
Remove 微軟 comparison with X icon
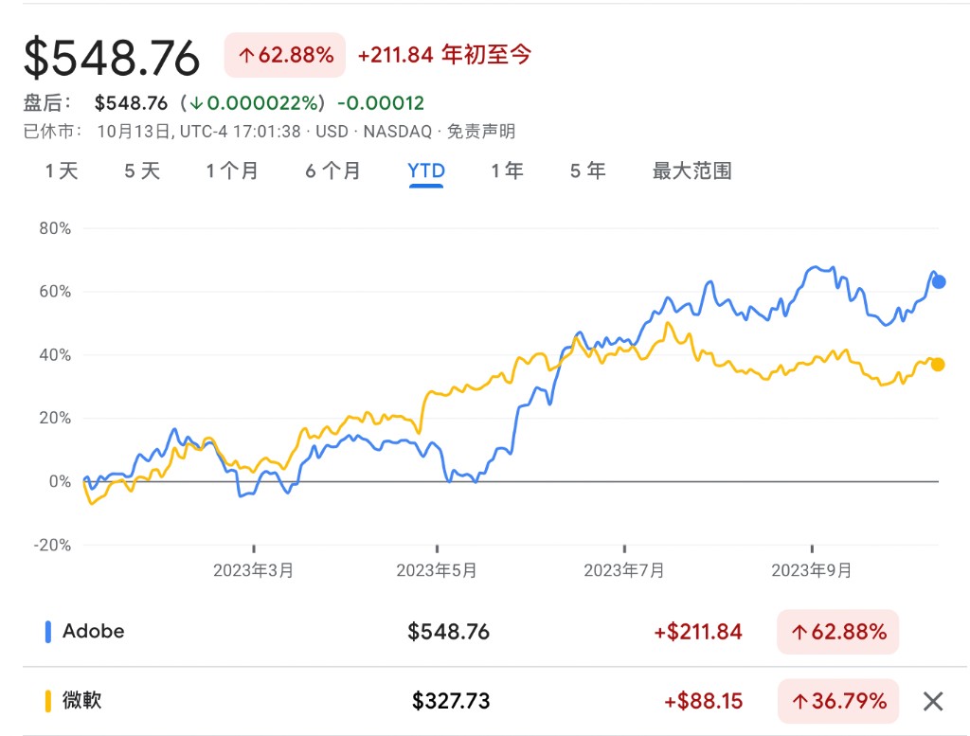[x=933, y=701]
